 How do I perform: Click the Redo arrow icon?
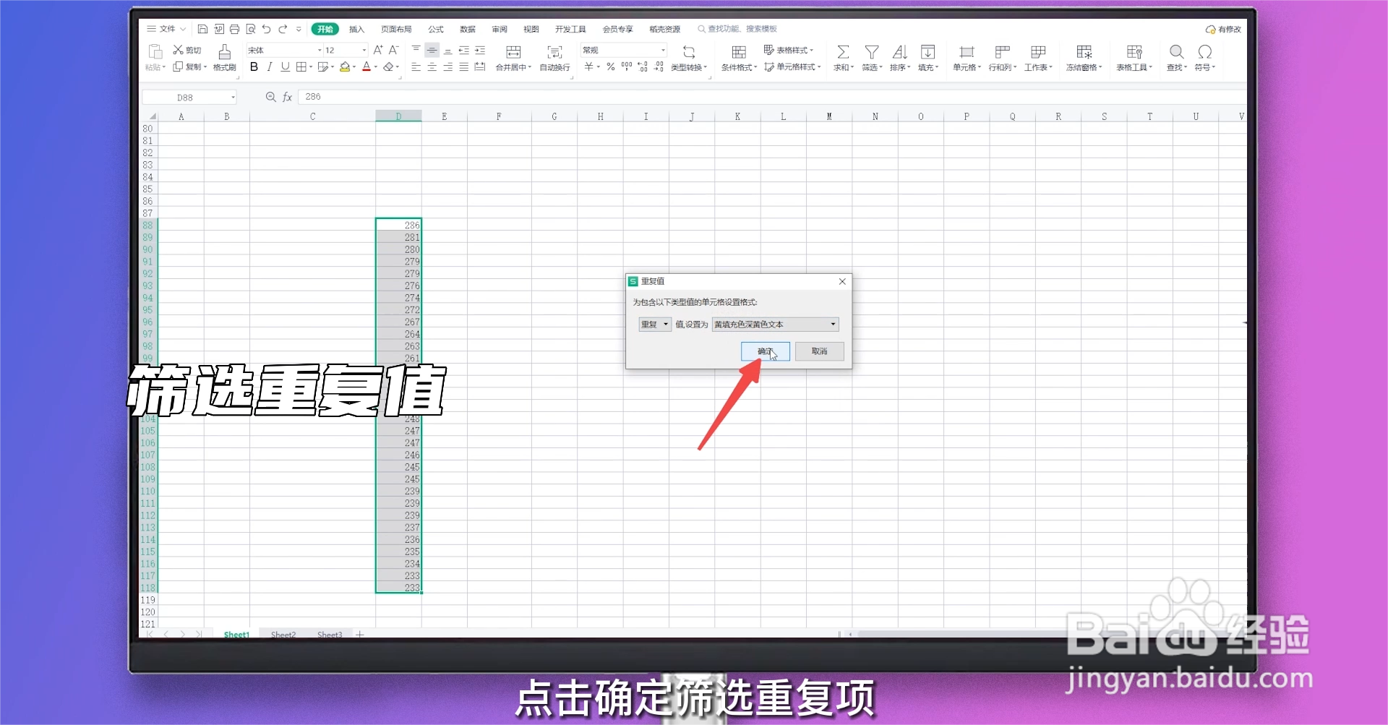coord(283,29)
